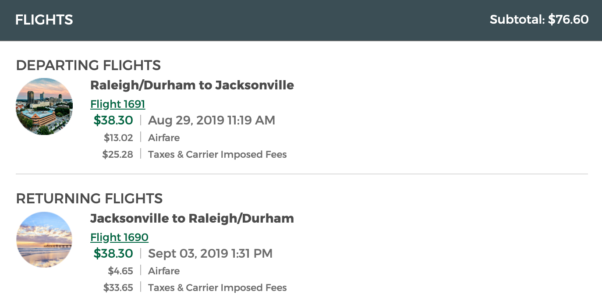Click the departing flight $38.30 price
Viewport: 602px width, 305px height.
(x=113, y=120)
